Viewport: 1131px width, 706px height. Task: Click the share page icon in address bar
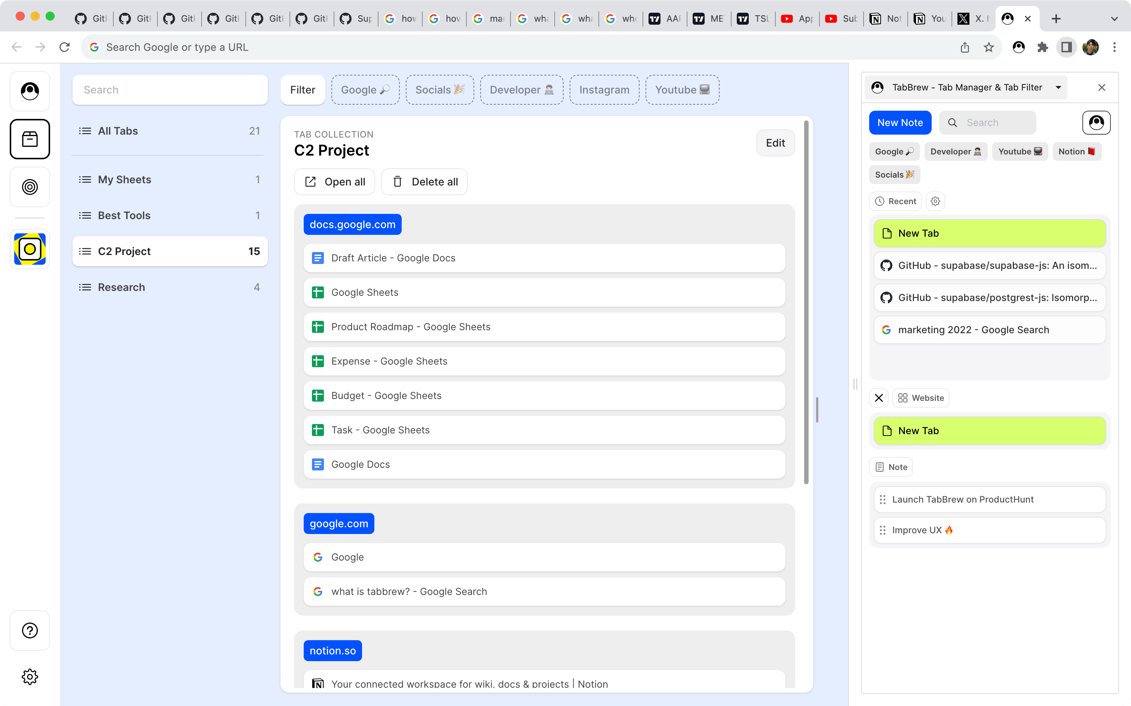965,47
